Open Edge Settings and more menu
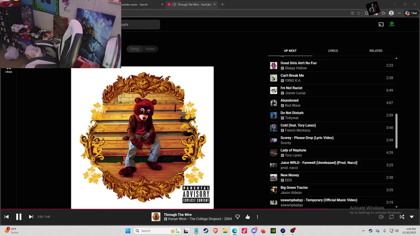The image size is (420, 236). click(x=399, y=13)
